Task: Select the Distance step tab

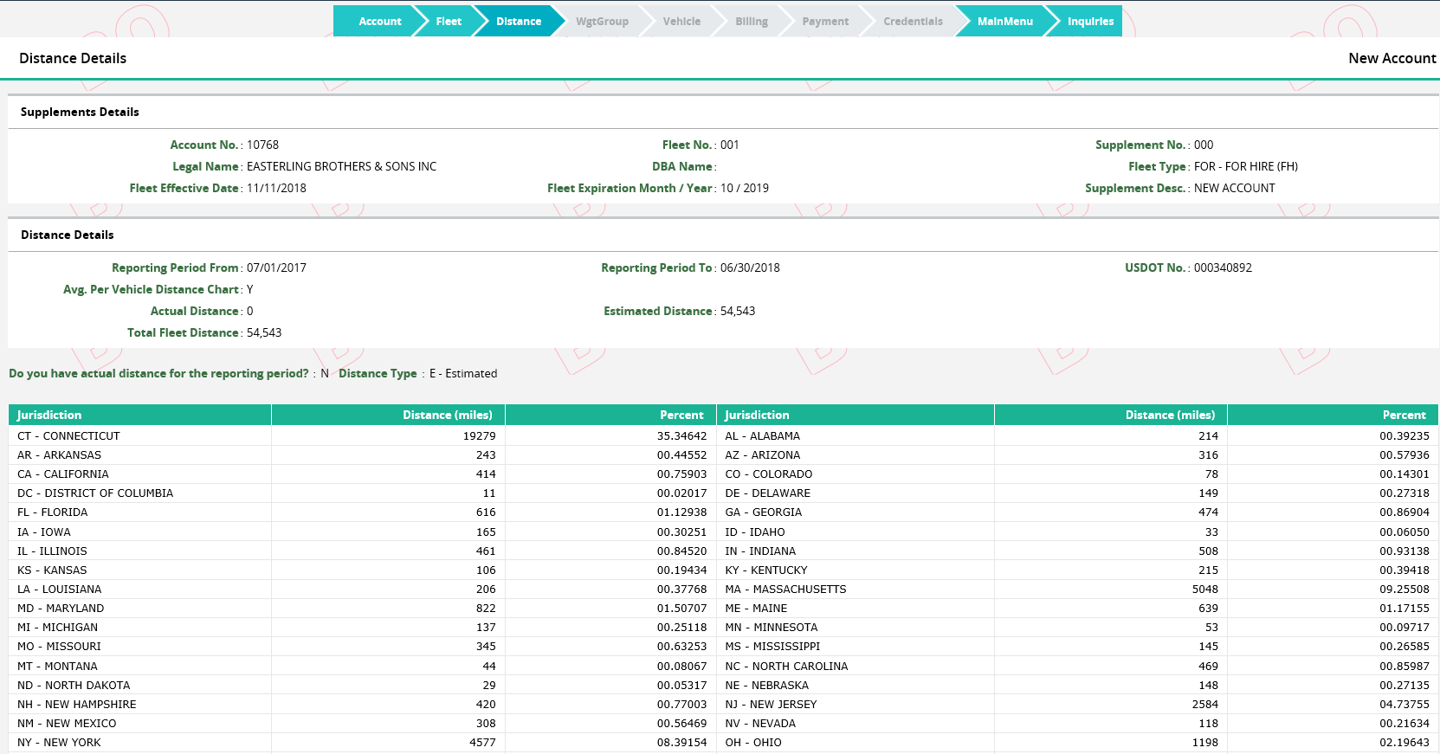Action: pyautogui.click(x=519, y=22)
